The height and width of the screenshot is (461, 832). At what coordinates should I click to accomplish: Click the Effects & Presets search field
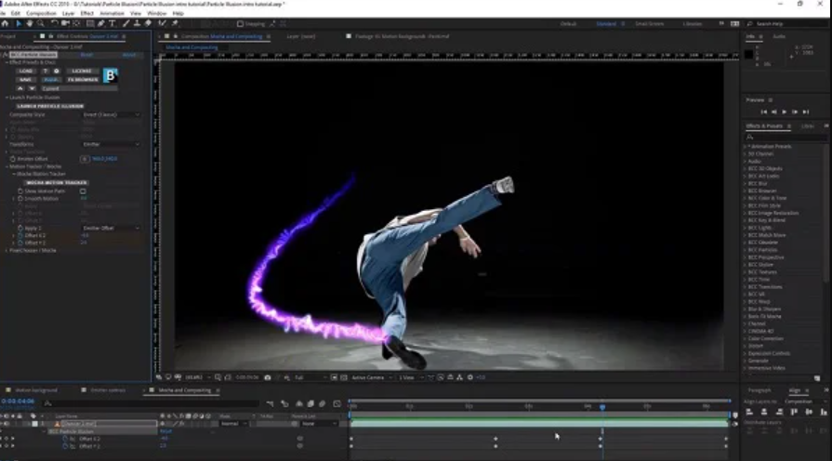[786, 137]
